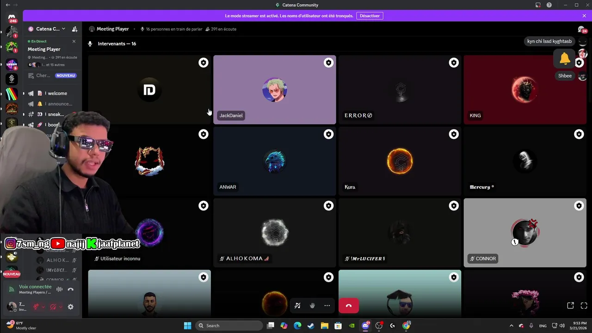Close the streamer mode banner

click(x=584, y=16)
